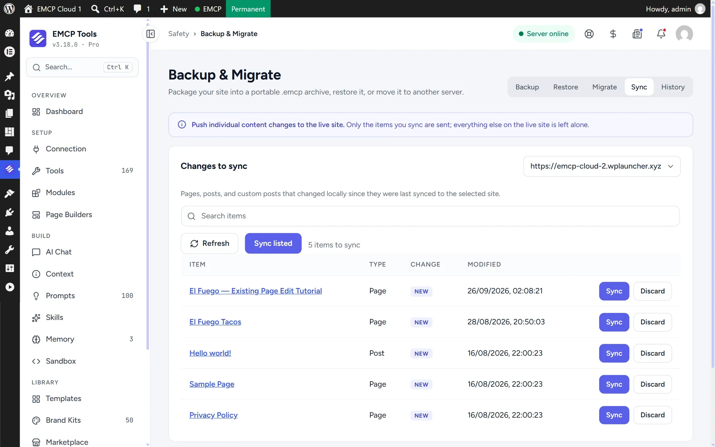This screenshot has width=715, height=447.
Task: Open the Privacy Policy link
Action: click(x=214, y=415)
